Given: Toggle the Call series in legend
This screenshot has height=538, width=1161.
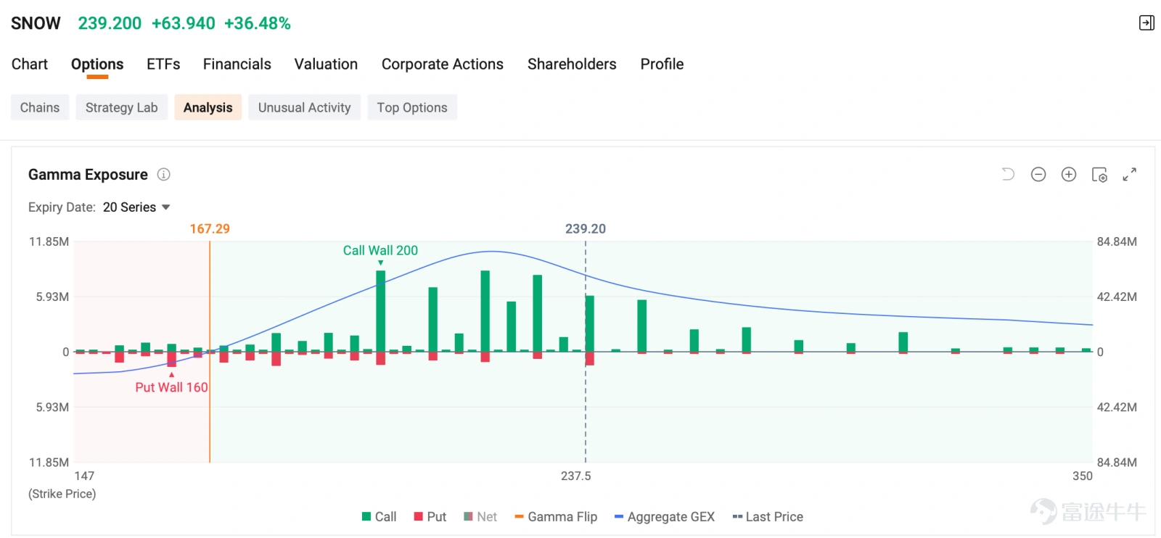Looking at the screenshot, I should tap(379, 517).
